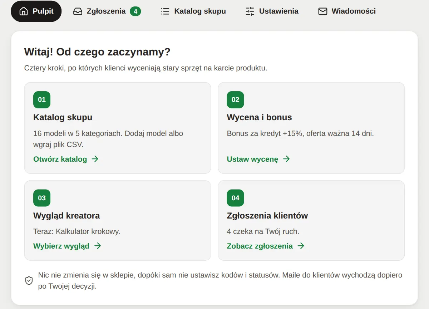Click the Wycena i bonus card heading
Screen dimensions: 429x309
click(259, 117)
